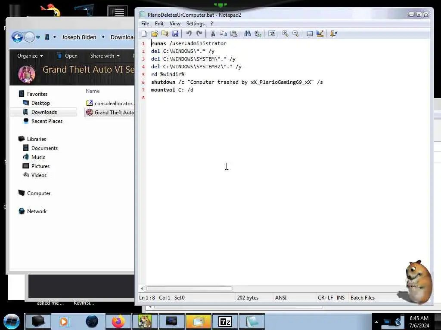Zoom out the editor text

point(295,34)
